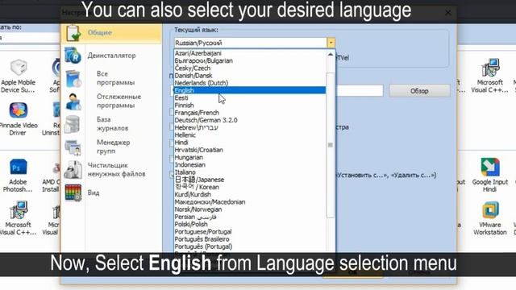Select the Adobe Photoshop program icon

coord(18,168)
